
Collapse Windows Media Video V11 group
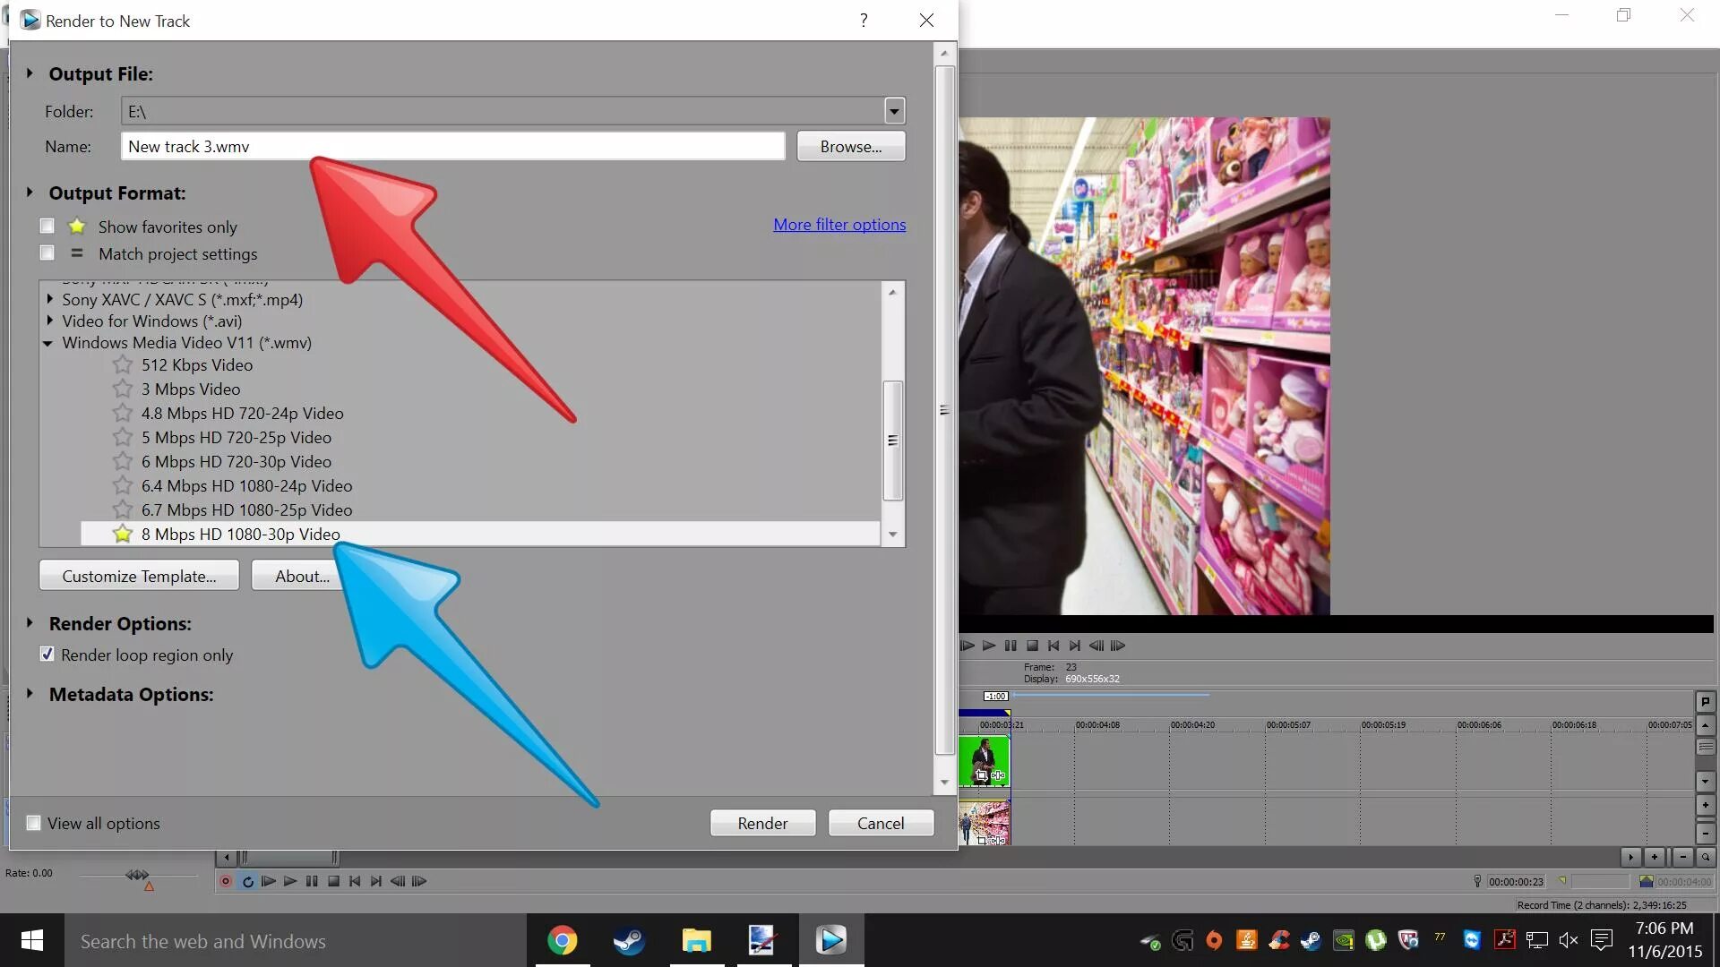(x=48, y=343)
